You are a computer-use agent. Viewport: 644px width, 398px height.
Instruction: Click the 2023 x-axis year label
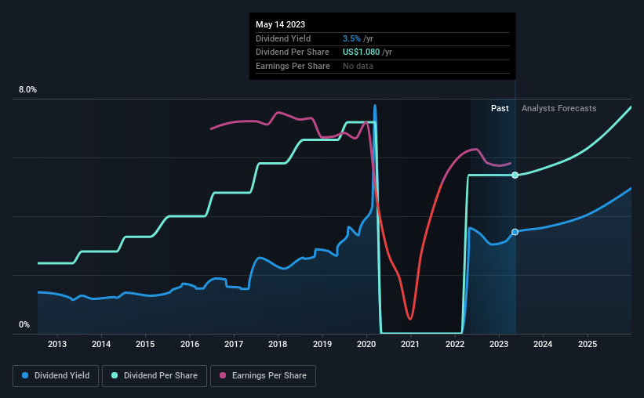click(499, 344)
